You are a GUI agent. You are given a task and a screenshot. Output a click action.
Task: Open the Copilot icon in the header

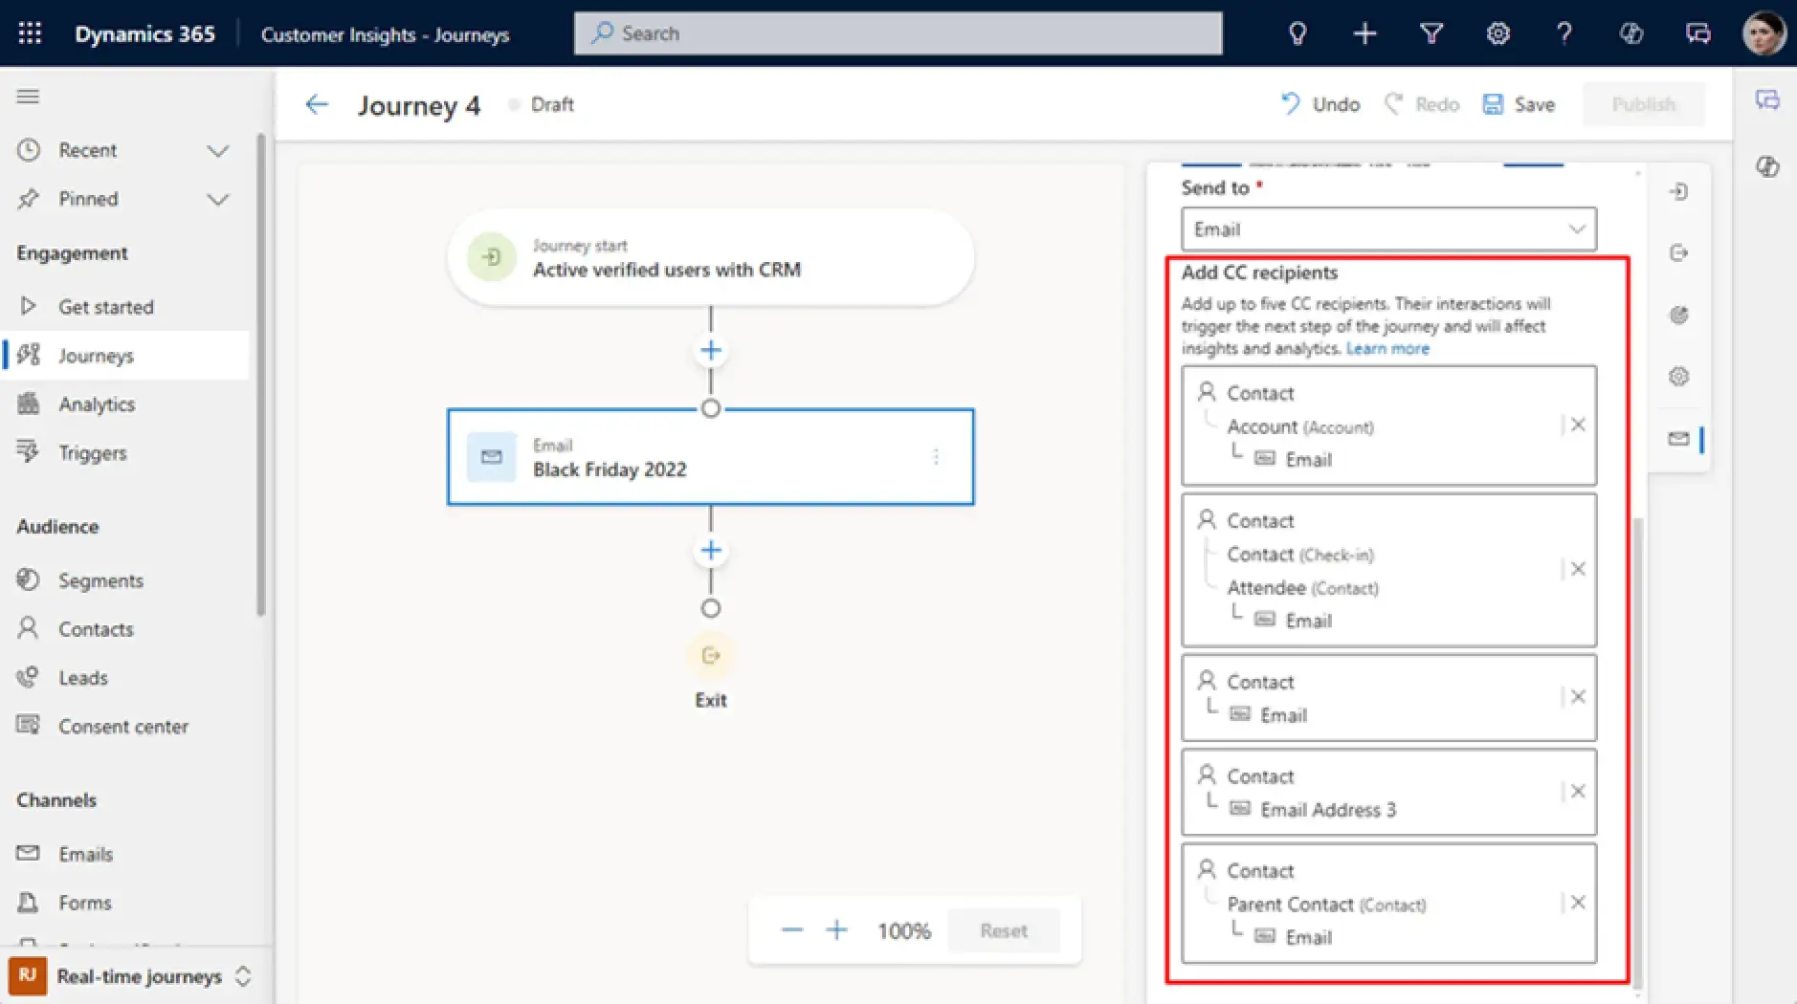[1631, 33]
